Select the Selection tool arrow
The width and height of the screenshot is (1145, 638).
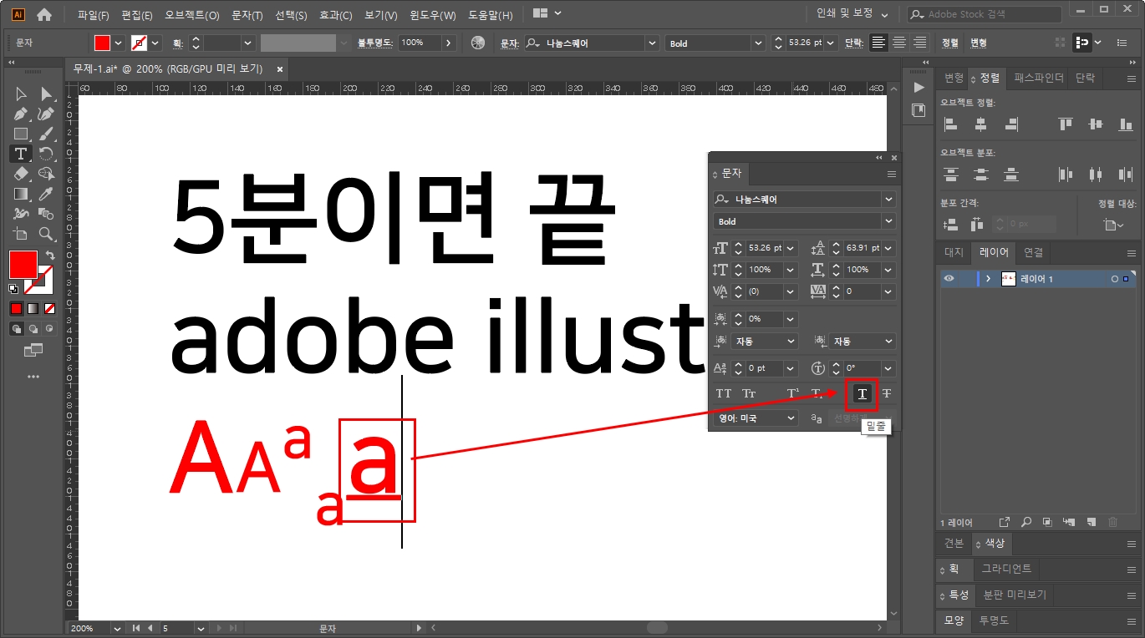21,94
